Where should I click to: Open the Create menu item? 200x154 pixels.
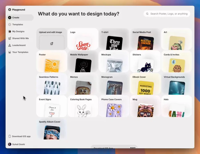[x=20, y=18]
